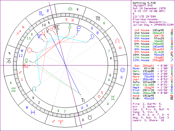Click the MC Midheaven symbol at the wheel top

pyautogui.click(x=57, y=27)
